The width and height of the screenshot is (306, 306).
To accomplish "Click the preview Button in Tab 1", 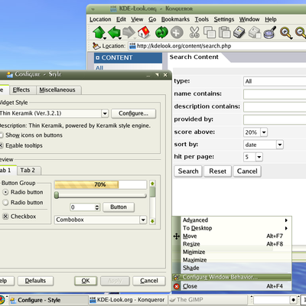I will (x=119, y=207).
